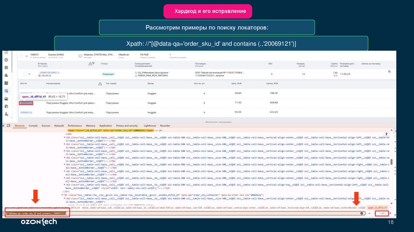Open the Network tab in DevTools
Viewport: 414px width, 232px height.
[59, 126]
